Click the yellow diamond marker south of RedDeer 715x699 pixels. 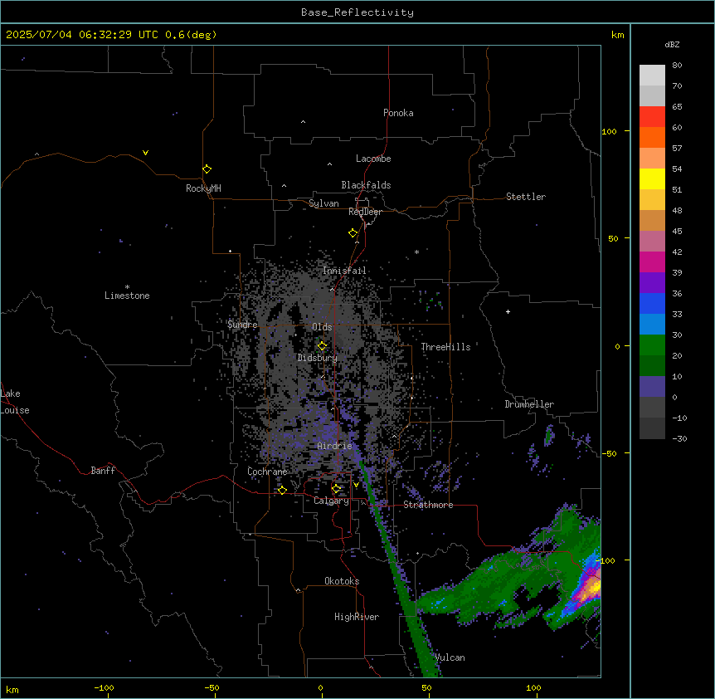click(x=353, y=233)
